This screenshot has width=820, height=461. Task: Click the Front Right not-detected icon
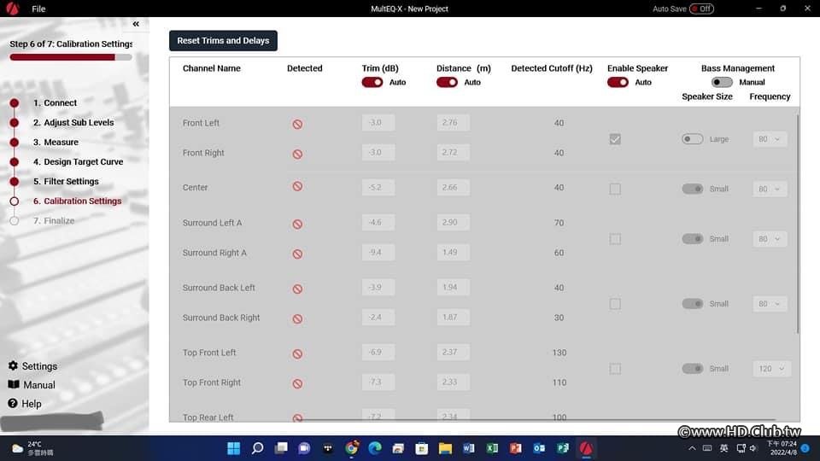click(x=297, y=155)
